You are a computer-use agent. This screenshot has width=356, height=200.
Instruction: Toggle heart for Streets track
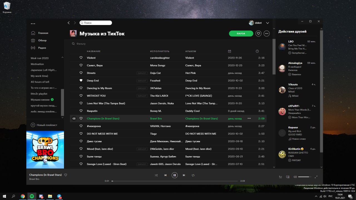coord(81,73)
